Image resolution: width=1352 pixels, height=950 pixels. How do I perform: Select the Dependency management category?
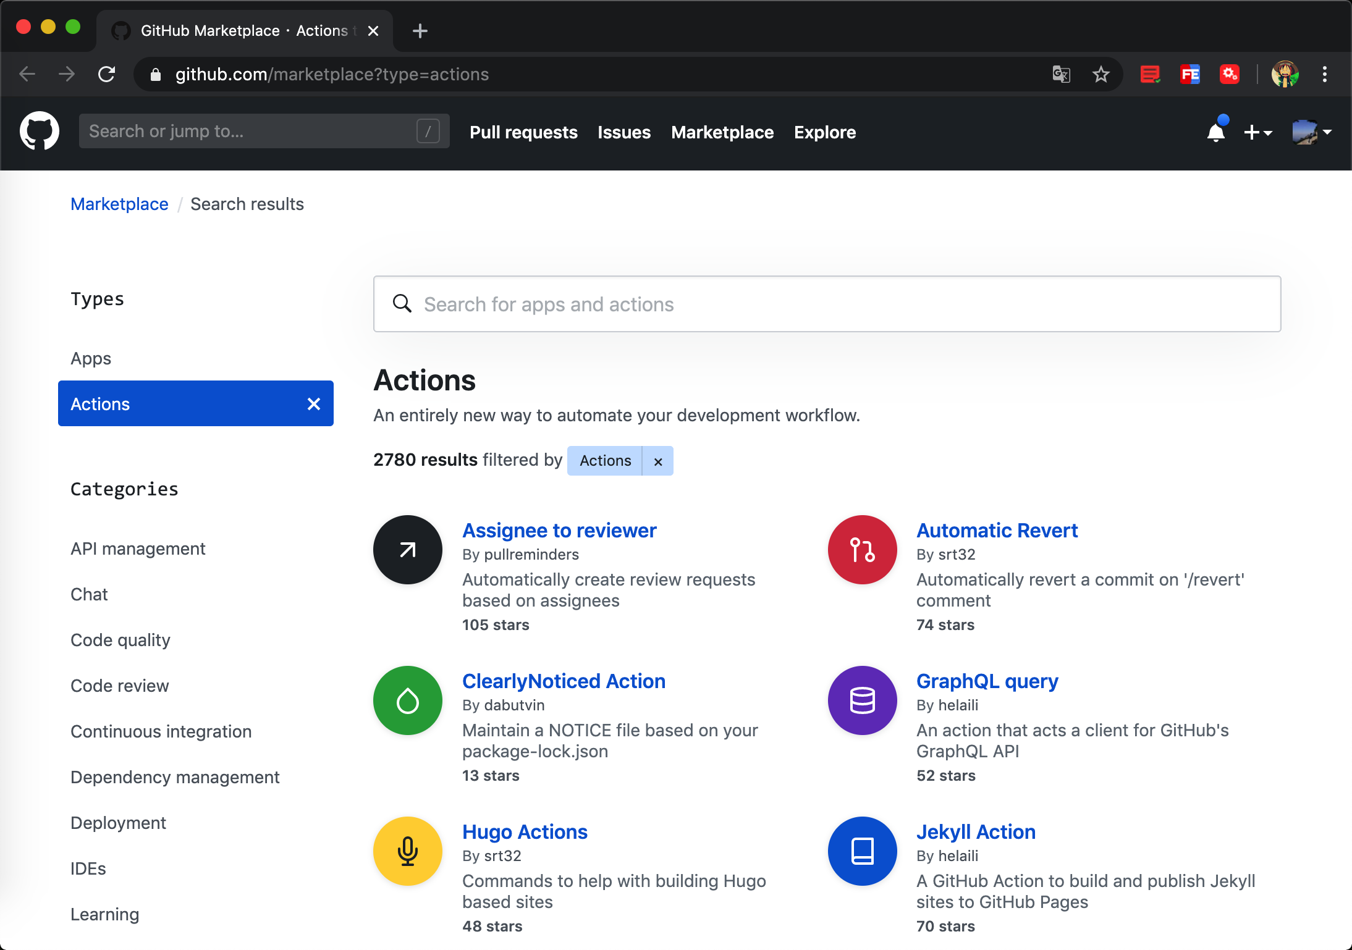pos(175,777)
